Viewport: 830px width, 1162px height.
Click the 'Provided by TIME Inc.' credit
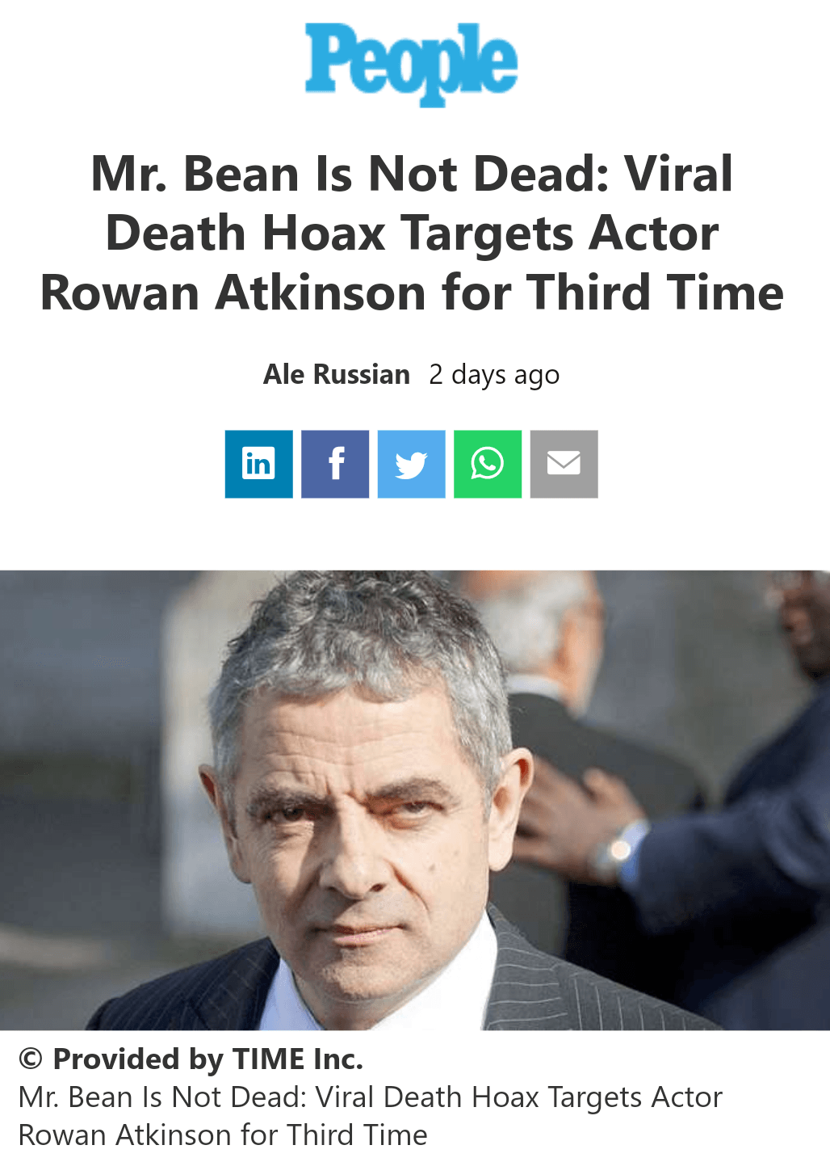pyautogui.click(x=191, y=1059)
